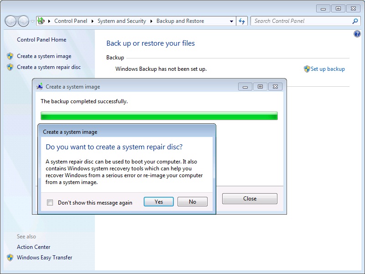This screenshot has height=274, width=365.
Task: Open Help via the blue question mark
Action: [357, 34]
